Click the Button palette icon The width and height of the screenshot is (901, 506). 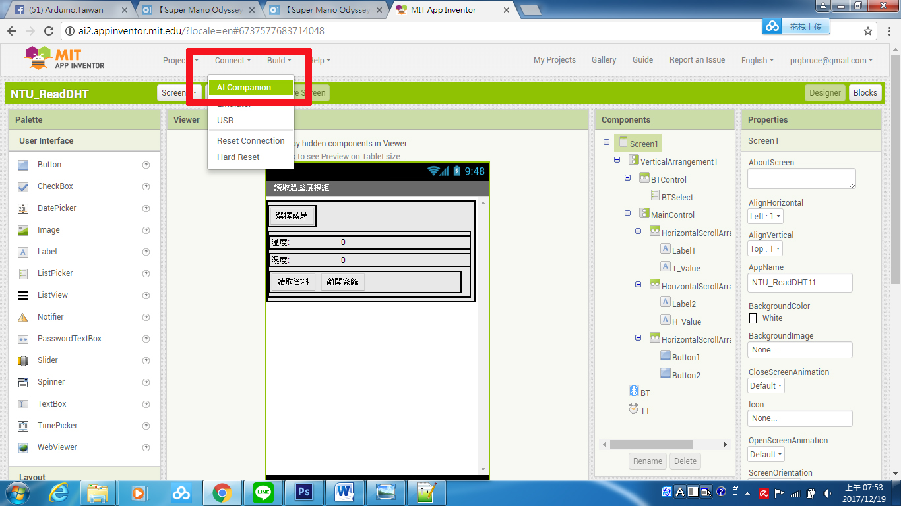point(23,165)
